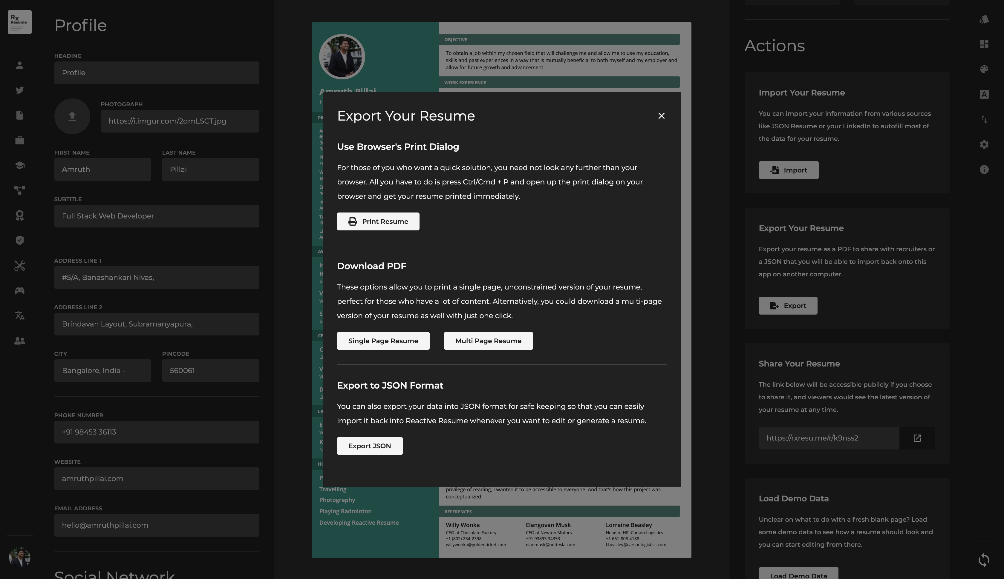1004x579 pixels.
Task: Download the Multi Page Resume PDF
Action: 488,341
